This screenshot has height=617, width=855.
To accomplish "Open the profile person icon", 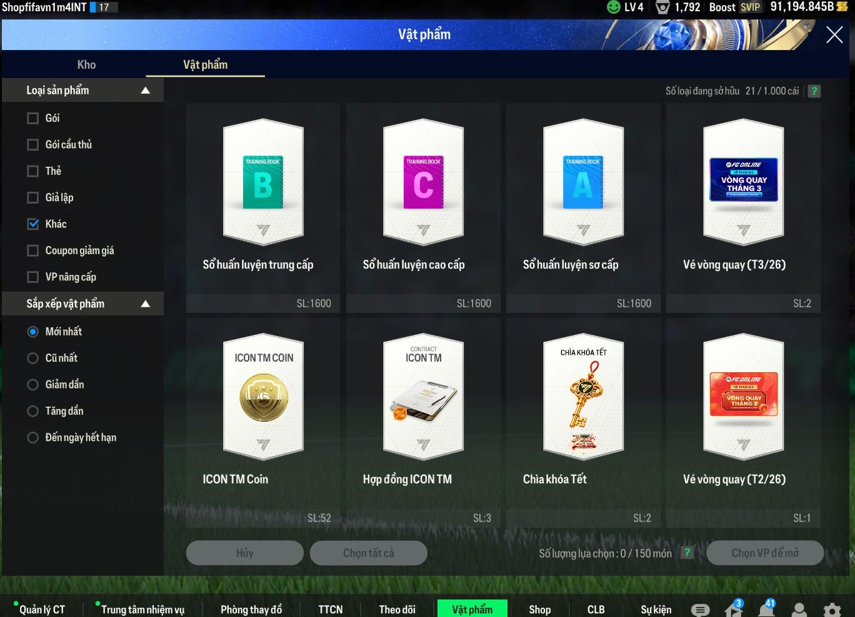I will click(x=799, y=610).
